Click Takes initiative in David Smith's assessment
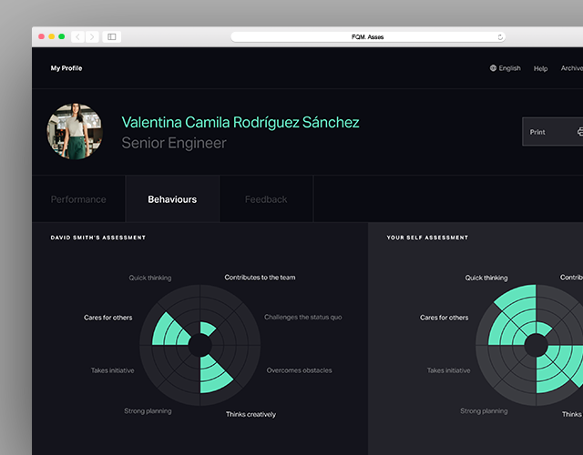Image resolution: width=583 pixels, height=455 pixels. [x=113, y=370]
